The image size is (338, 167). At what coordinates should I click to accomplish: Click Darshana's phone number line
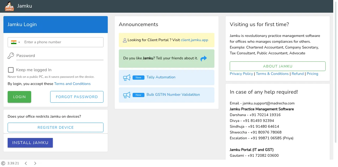255,115
